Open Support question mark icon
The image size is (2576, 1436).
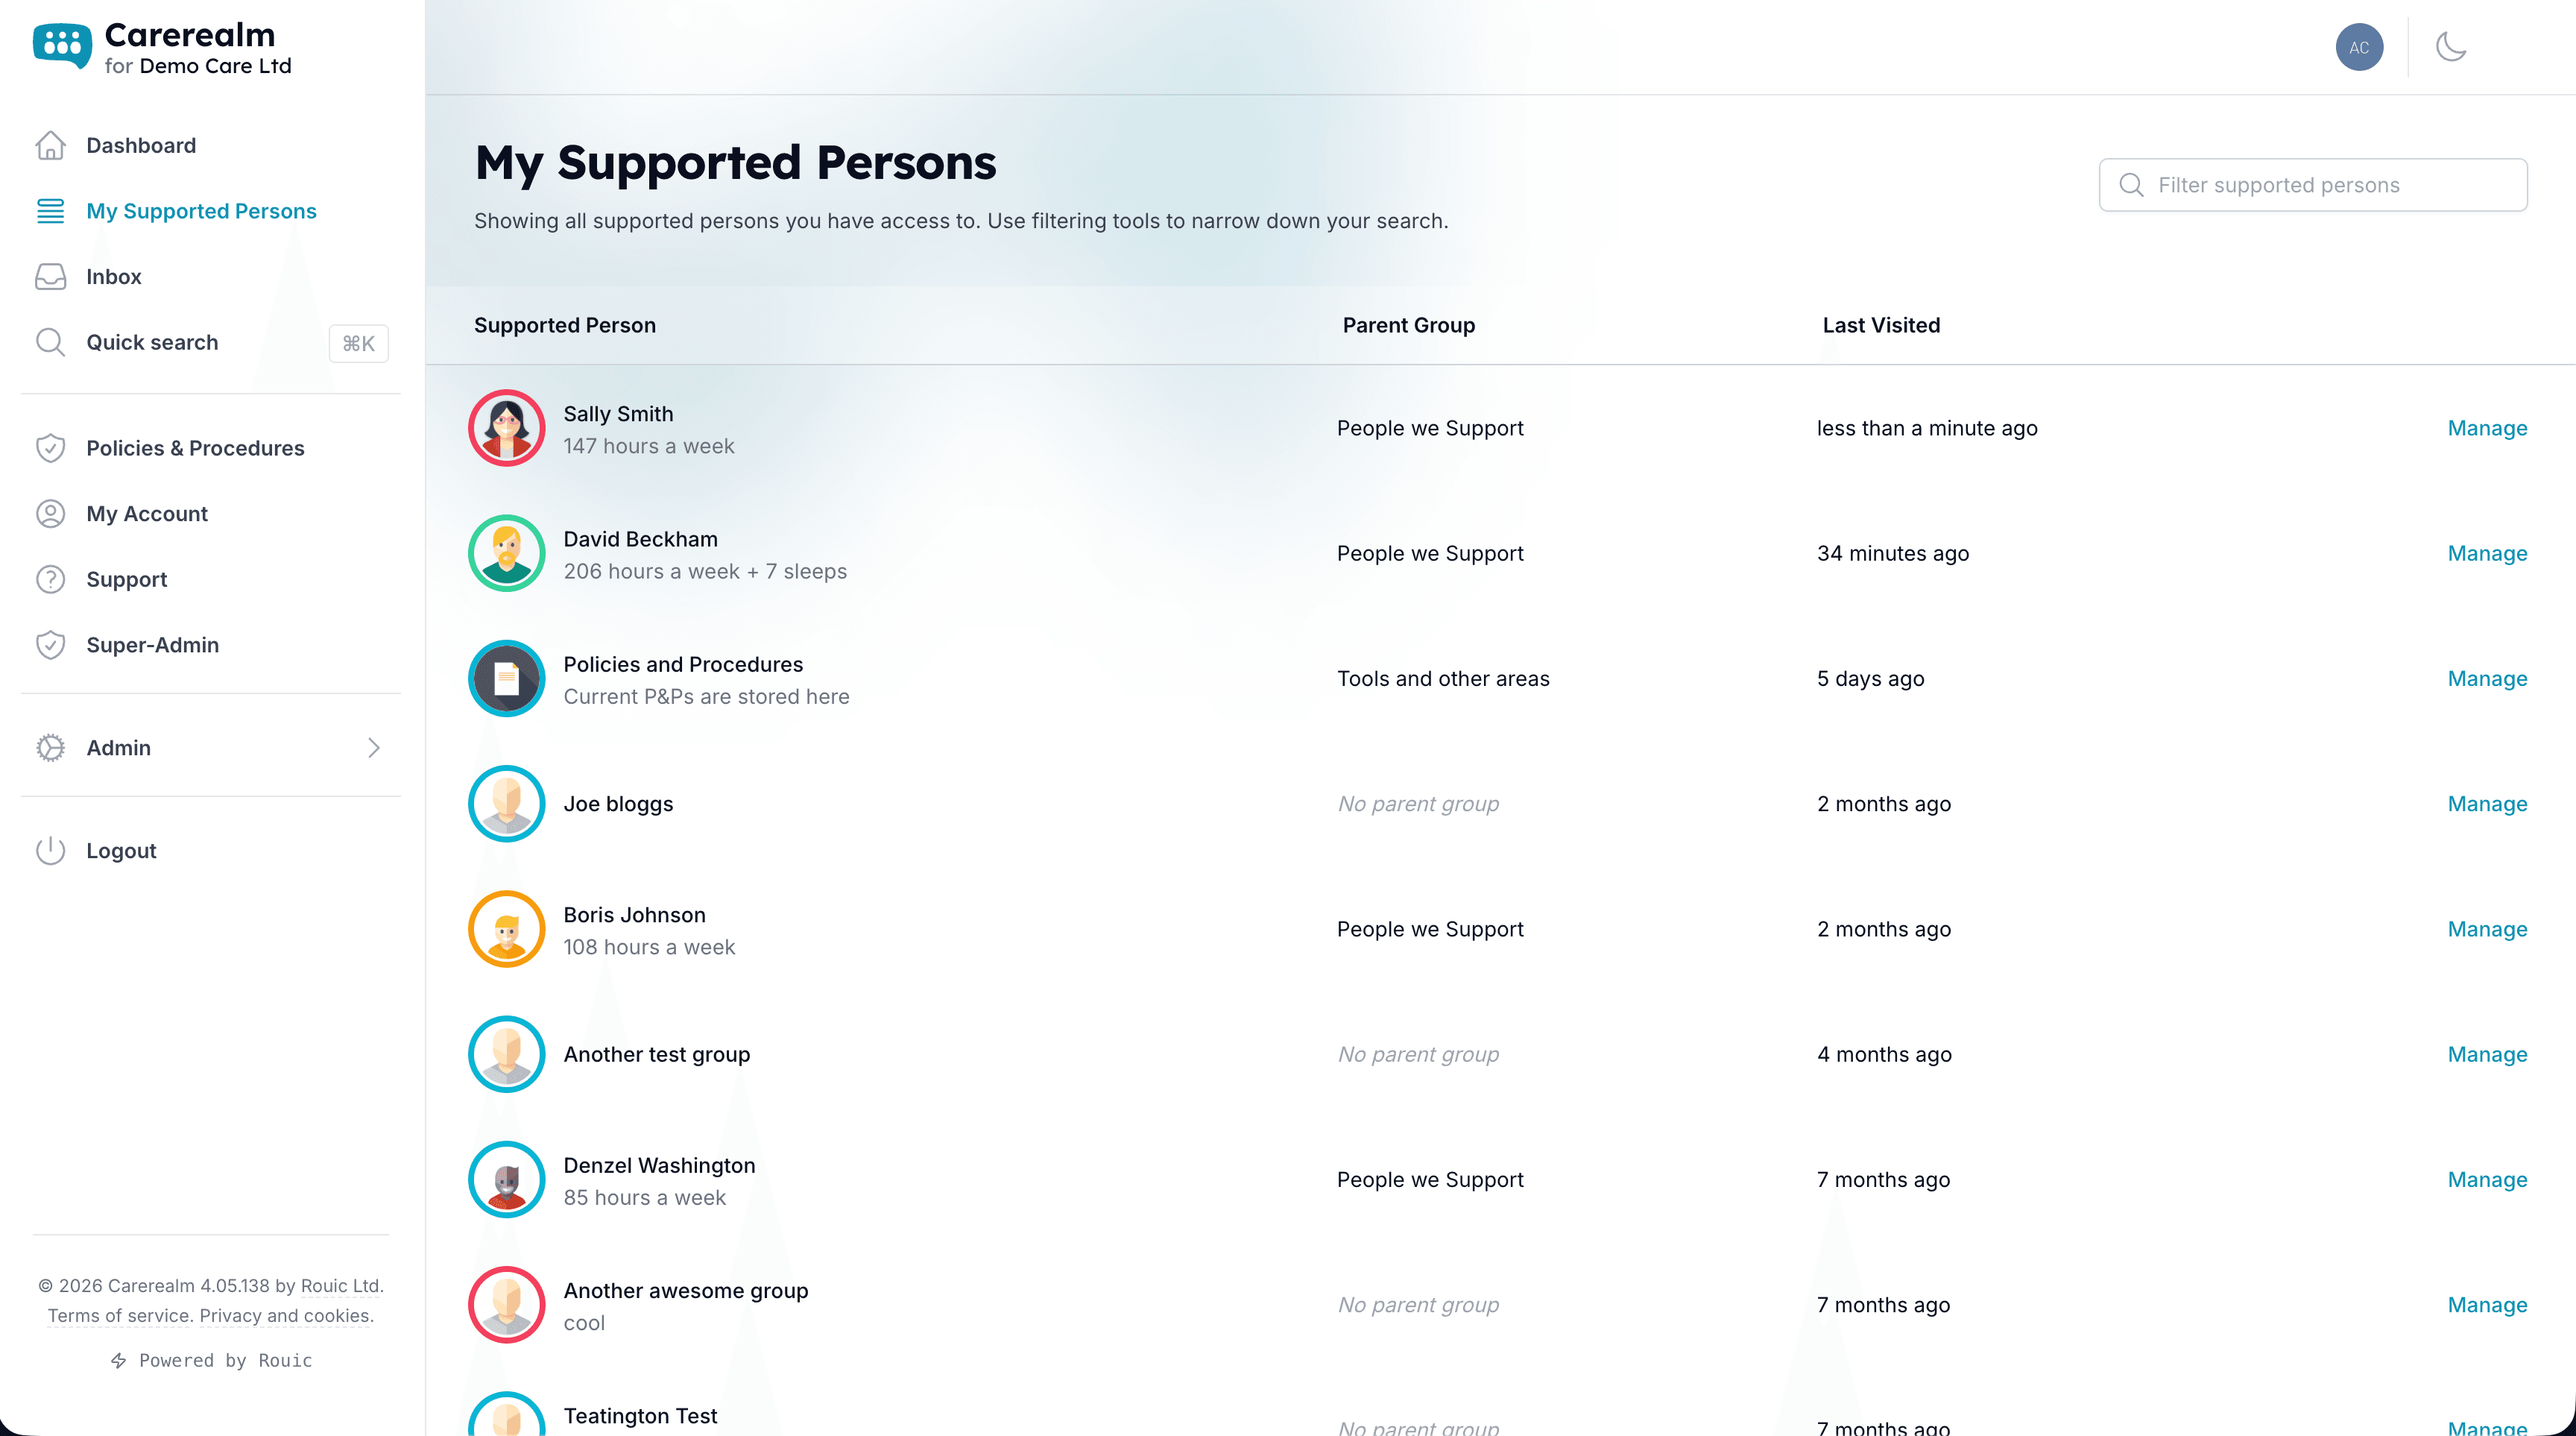click(50, 580)
